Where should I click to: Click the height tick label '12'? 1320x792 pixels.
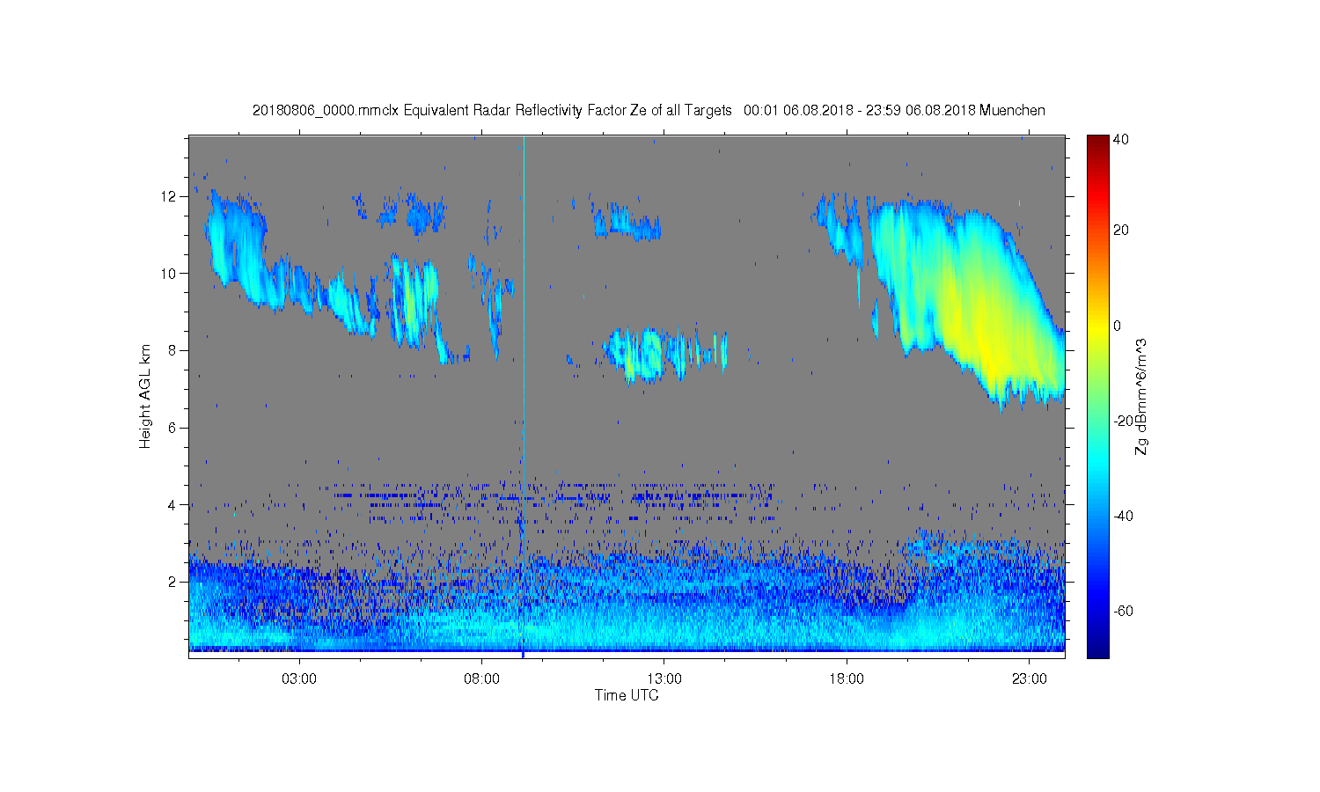click(x=169, y=195)
